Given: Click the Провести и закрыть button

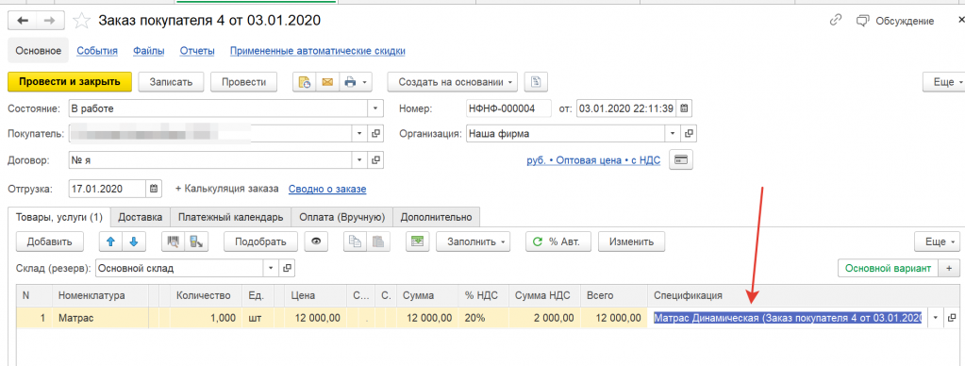Looking at the screenshot, I should click(x=70, y=82).
